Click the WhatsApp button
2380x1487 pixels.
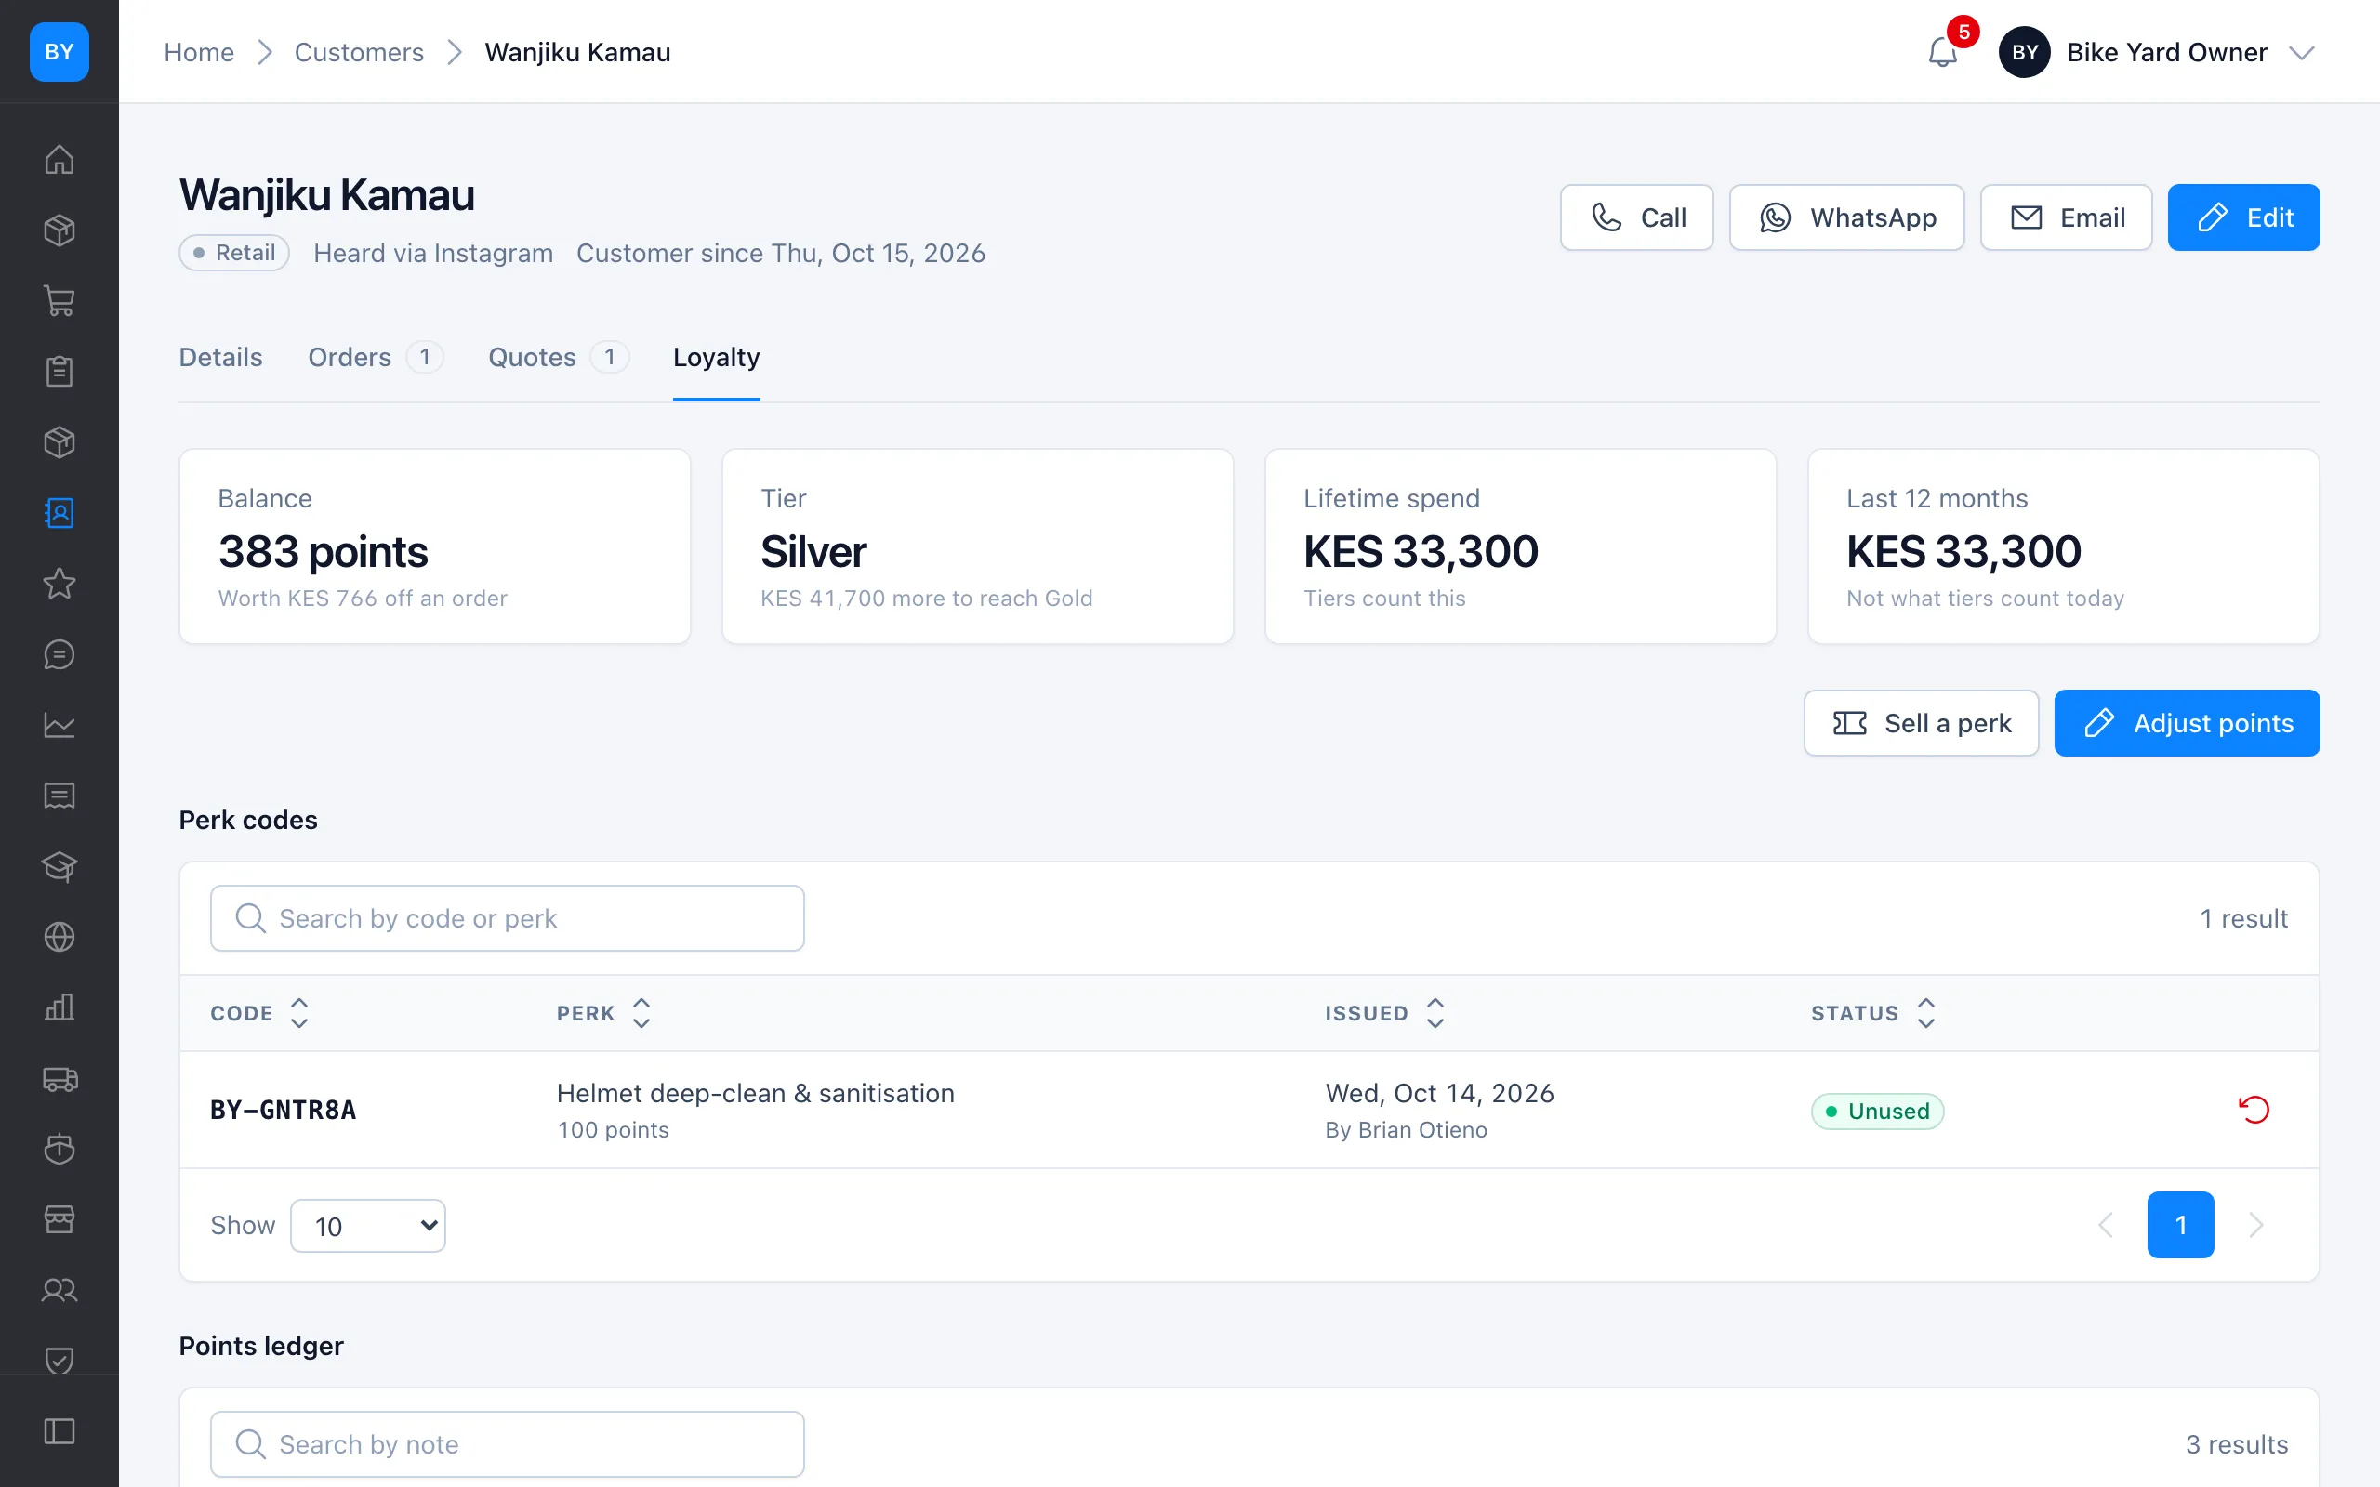click(x=1847, y=217)
